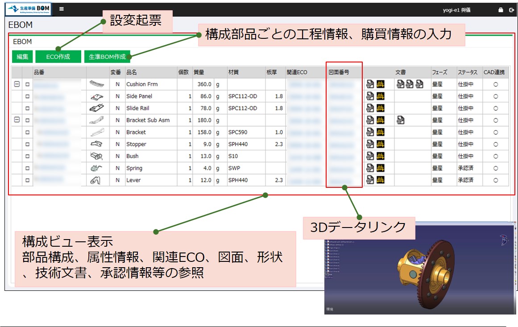Click the lock icon in header
This screenshot has height=327, width=518.
[501, 10]
